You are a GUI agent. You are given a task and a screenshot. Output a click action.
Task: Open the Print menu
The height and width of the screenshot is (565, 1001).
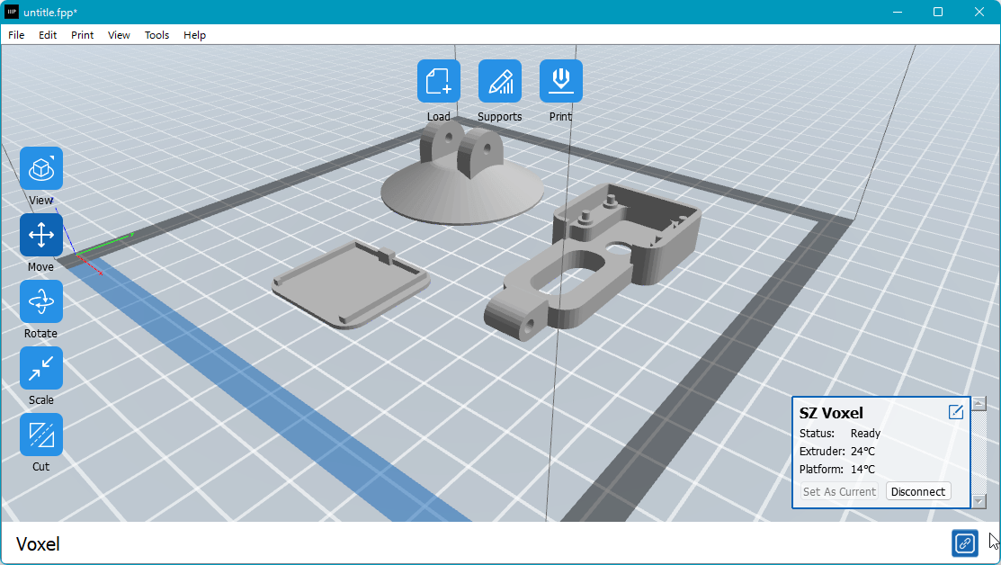pos(83,35)
